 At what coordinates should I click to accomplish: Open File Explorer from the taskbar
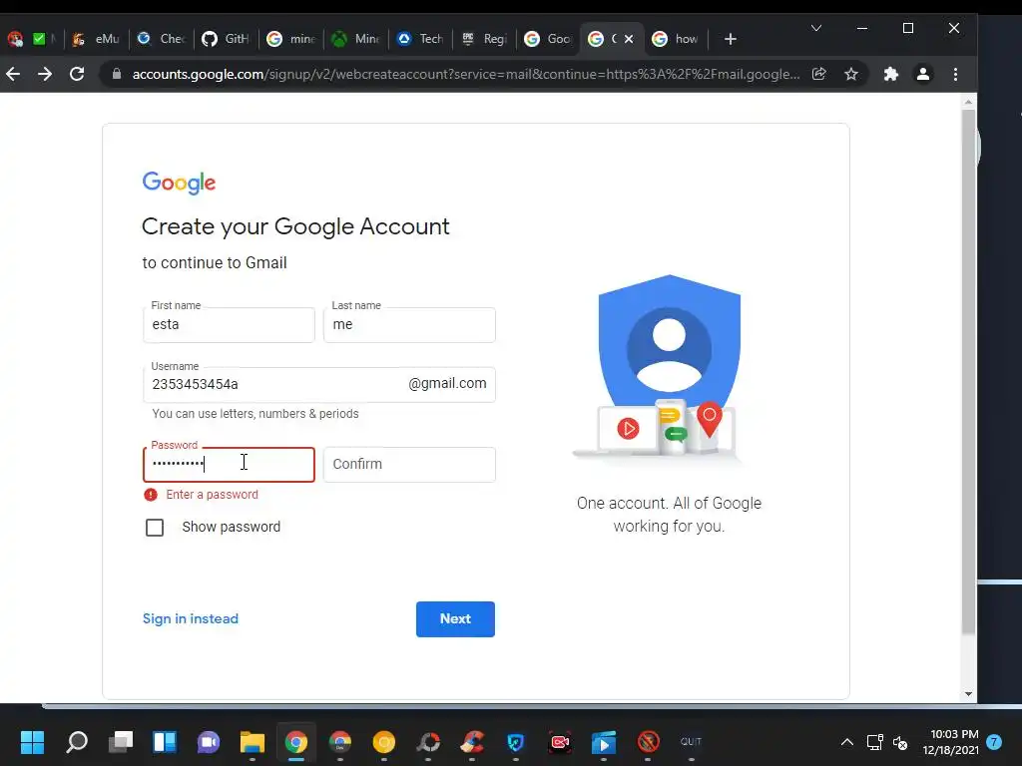(x=253, y=741)
